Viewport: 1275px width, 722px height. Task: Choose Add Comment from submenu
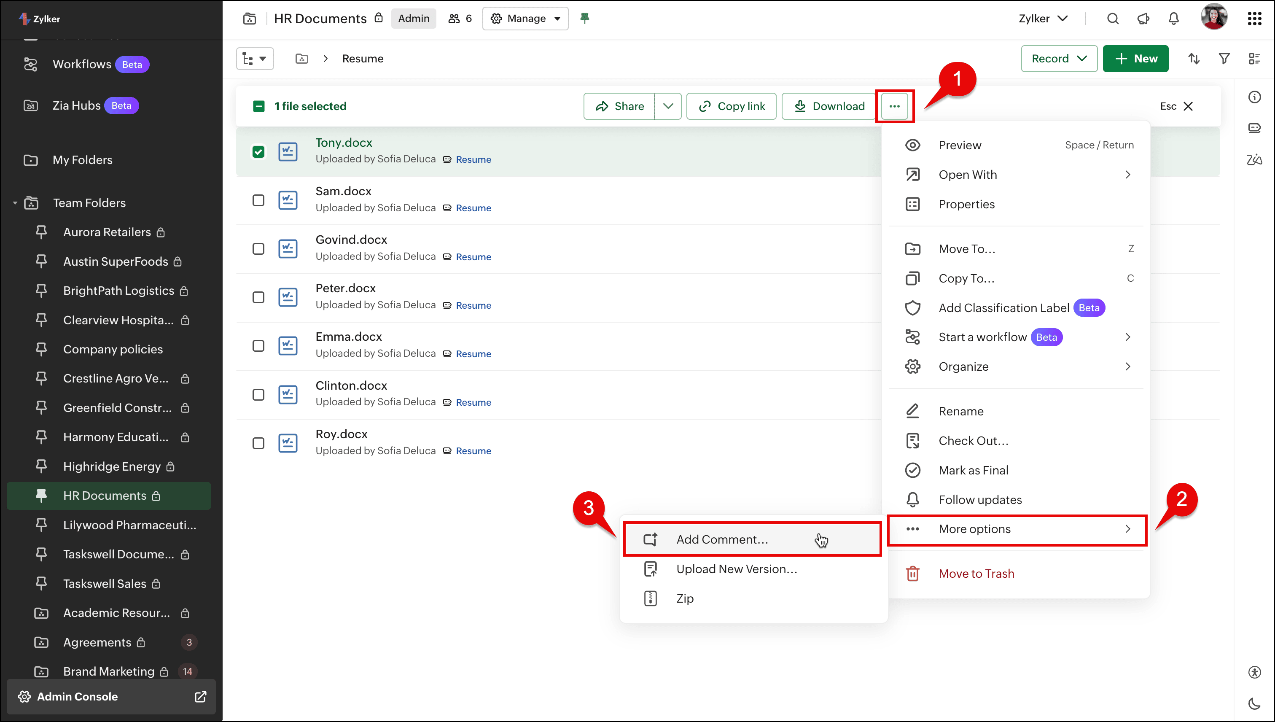722,539
